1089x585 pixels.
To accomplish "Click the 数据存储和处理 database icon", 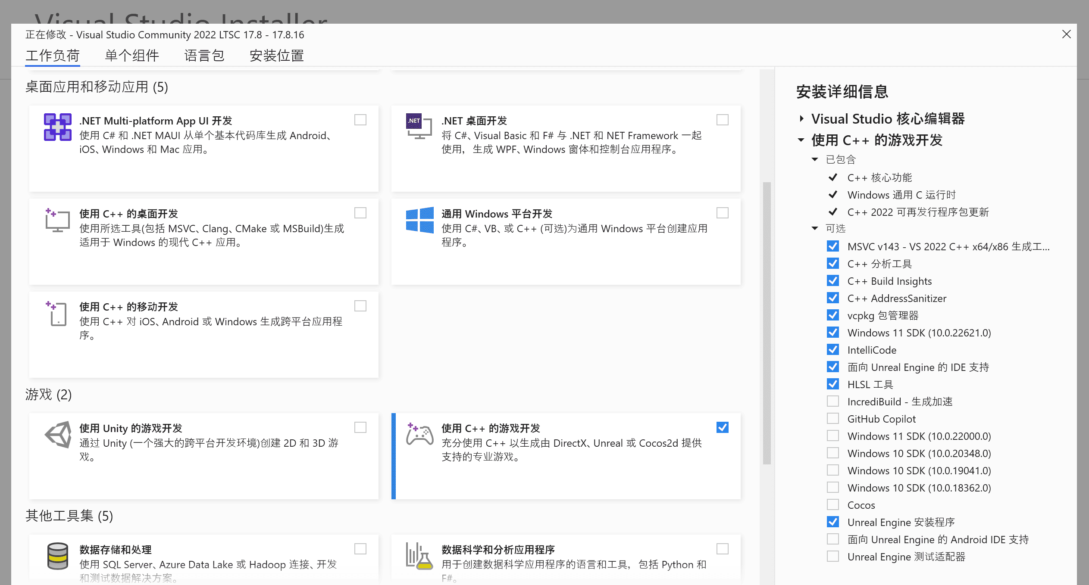I will pyautogui.click(x=57, y=556).
